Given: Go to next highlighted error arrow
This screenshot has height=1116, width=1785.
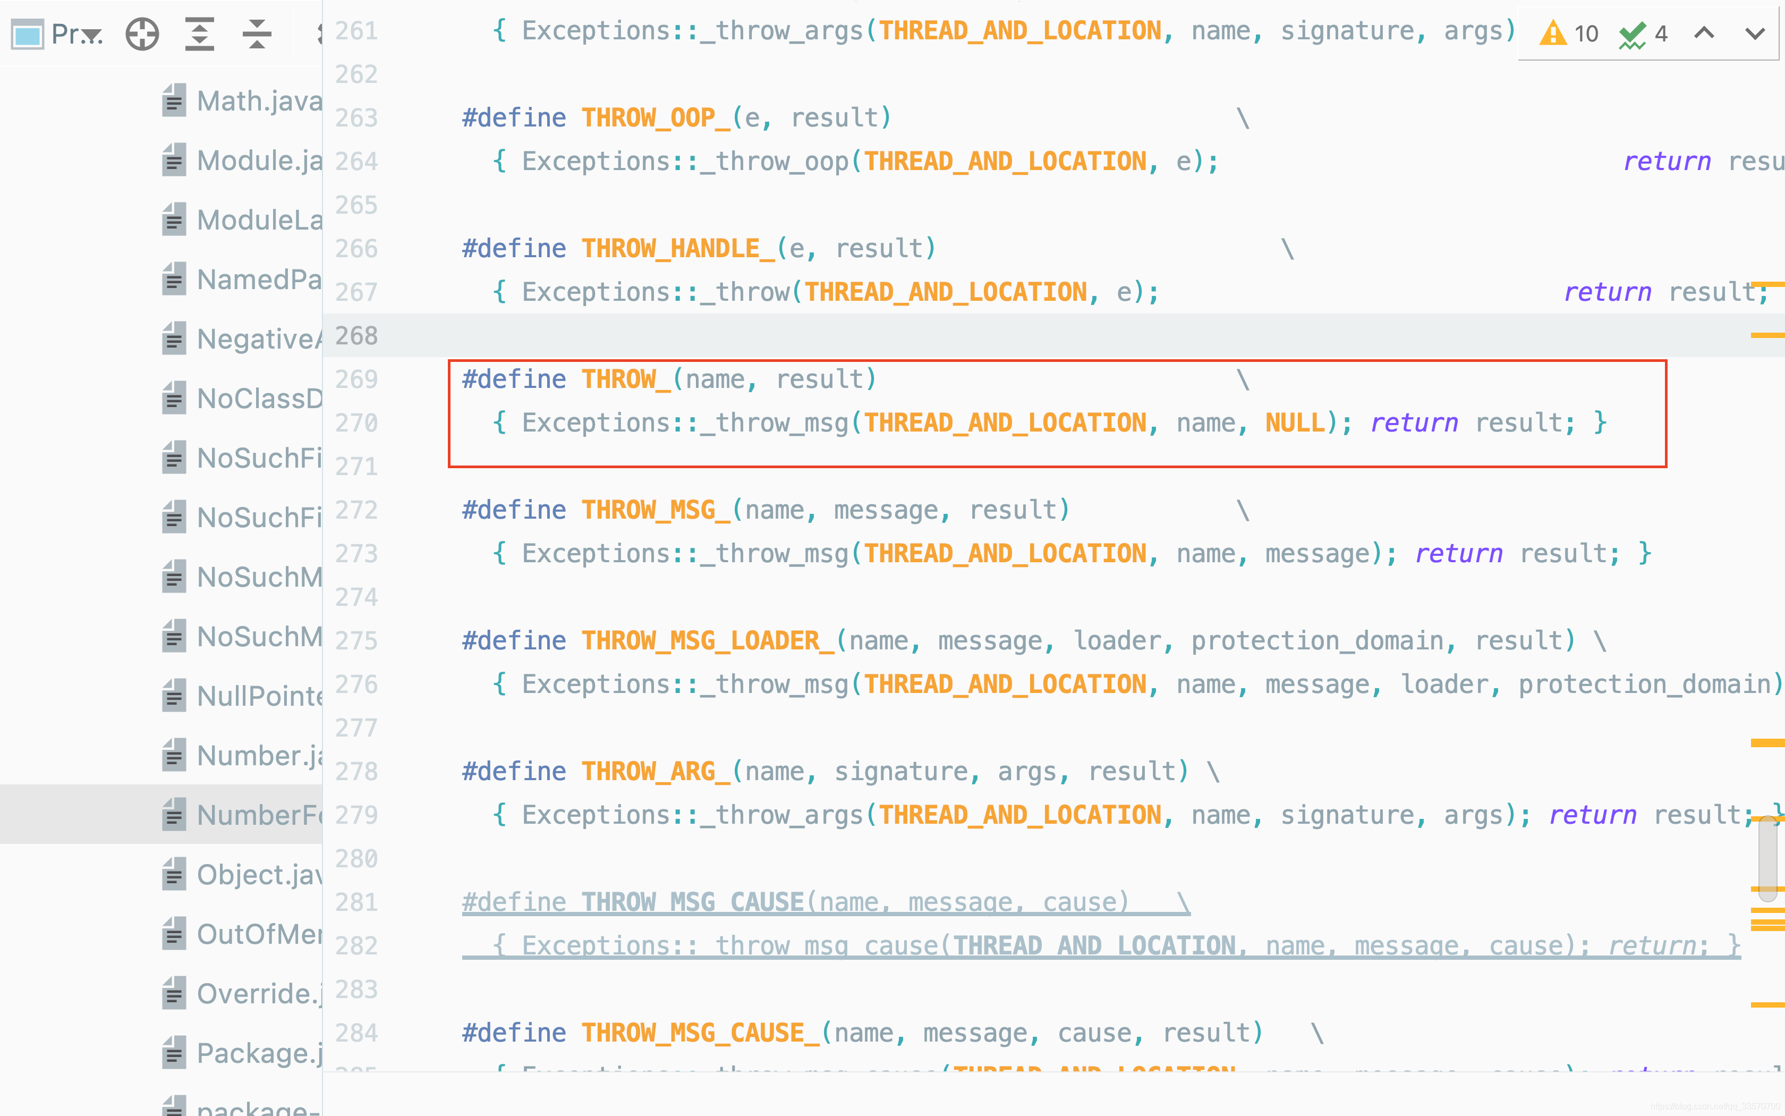Looking at the screenshot, I should [1755, 33].
